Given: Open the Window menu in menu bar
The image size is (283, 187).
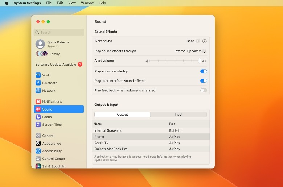Looking at the screenshot, I should pyautogui.click(x=87, y=3).
